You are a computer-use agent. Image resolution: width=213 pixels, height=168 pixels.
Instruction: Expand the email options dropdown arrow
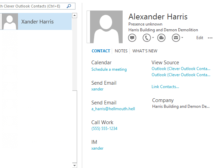[x=182, y=38]
